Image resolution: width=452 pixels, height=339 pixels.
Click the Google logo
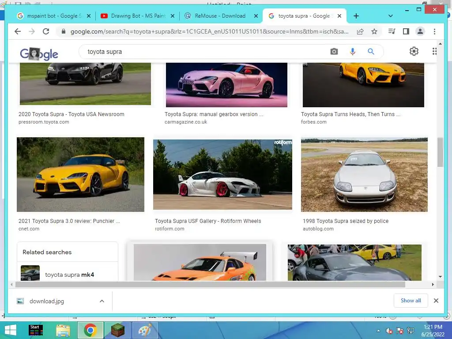pos(39,53)
